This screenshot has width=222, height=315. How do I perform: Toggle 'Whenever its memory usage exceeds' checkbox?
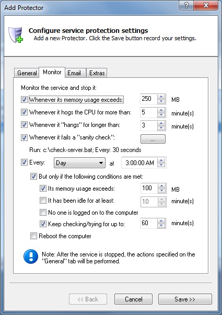[24, 99]
